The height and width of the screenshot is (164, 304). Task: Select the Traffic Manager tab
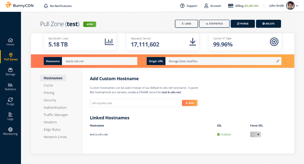pyautogui.click(x=56, y=115)
